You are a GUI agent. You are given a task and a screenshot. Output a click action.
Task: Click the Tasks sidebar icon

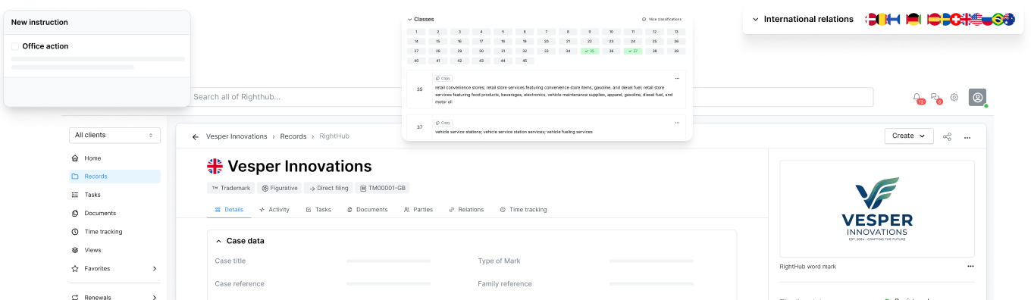tap(75, 195)
